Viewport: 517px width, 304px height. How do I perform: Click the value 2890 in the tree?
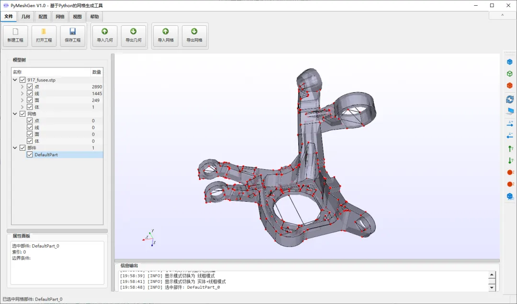[x=97, y=87]
